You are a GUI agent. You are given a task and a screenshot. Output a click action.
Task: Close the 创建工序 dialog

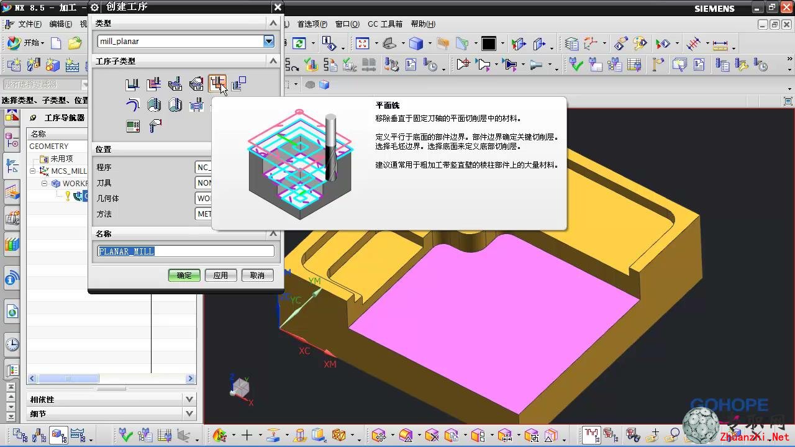point(278,7)
